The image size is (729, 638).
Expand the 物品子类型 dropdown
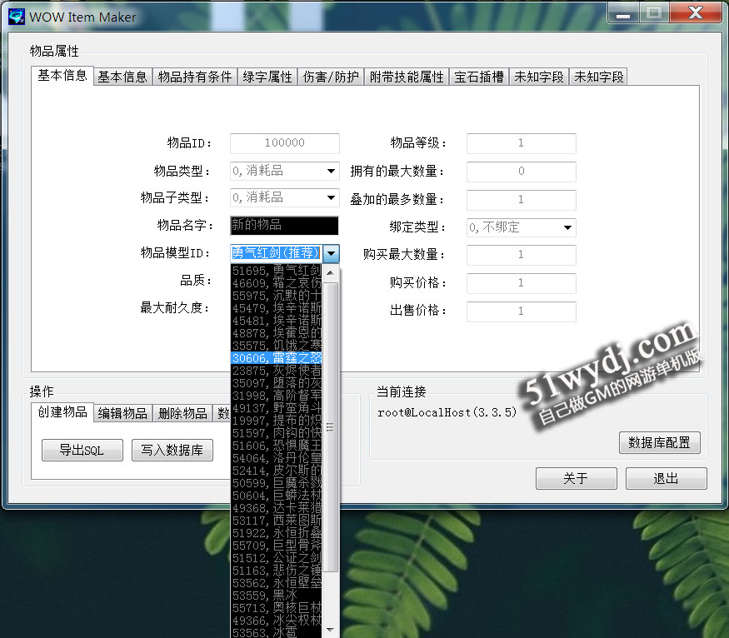pos(331,197)
